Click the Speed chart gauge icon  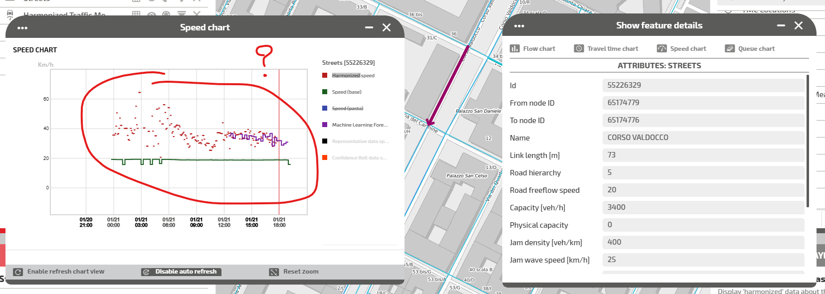tap(661, 49)
